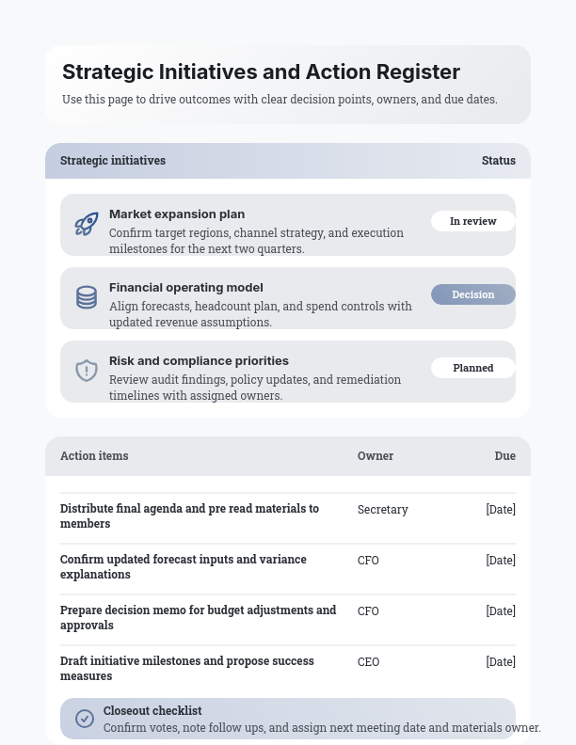Click the Status column label

coord(498,161)
